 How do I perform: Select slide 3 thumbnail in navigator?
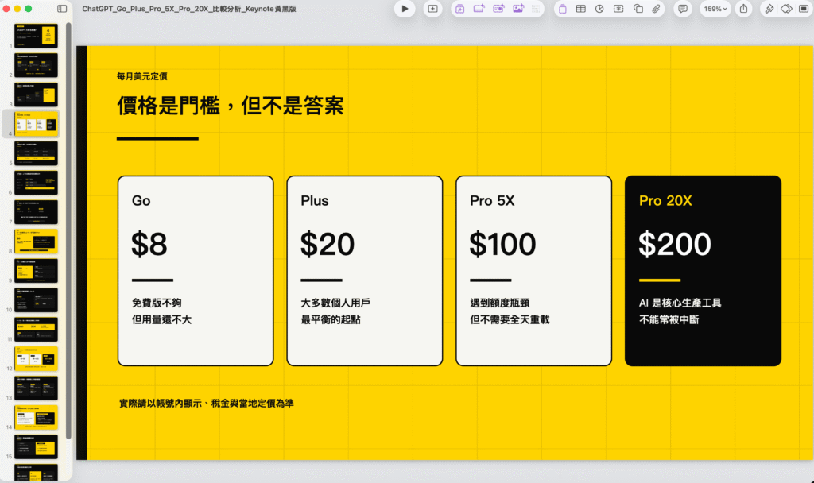(36, 95)
